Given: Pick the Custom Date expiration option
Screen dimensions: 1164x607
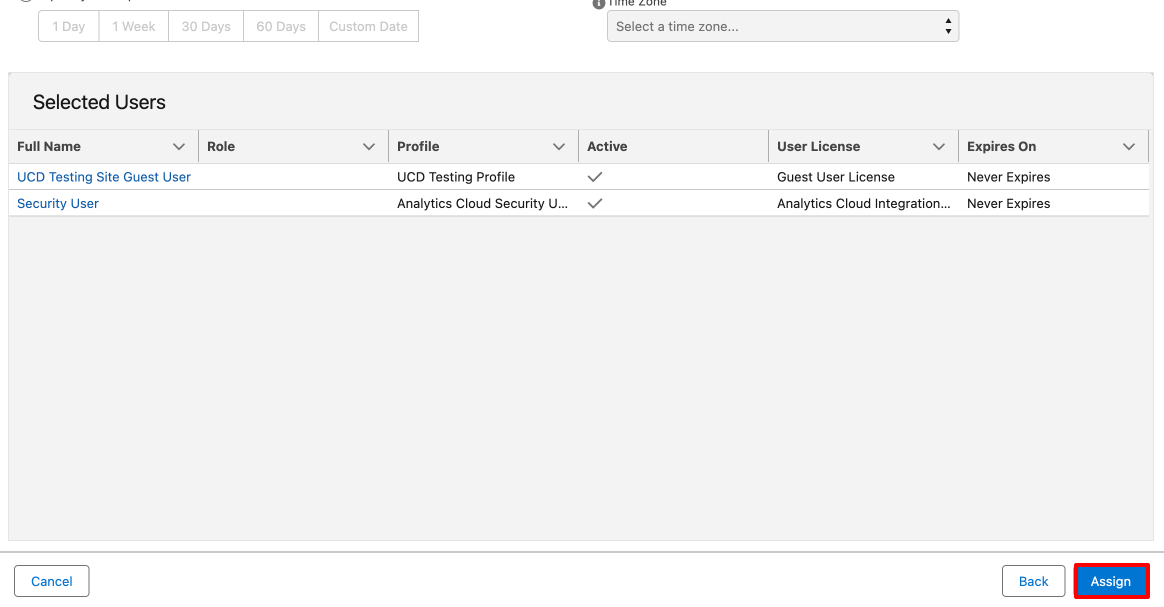Looking at the screenshot, I should pyautogui.click(x=368, y=26).
